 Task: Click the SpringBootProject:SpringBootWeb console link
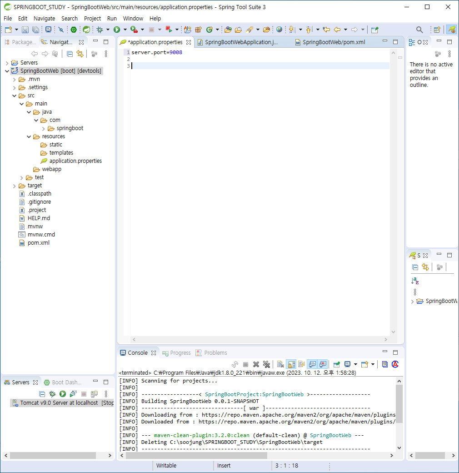pyautogui.click(x=254, y=395)
